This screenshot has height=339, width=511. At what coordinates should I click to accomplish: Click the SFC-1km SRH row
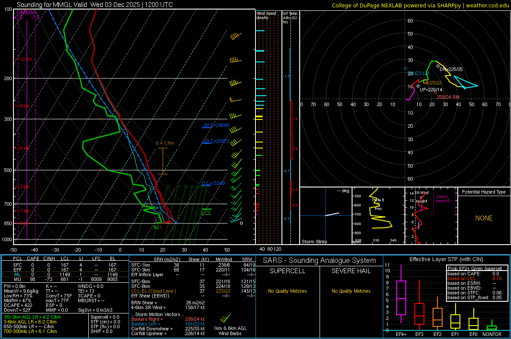pos(193,265)
